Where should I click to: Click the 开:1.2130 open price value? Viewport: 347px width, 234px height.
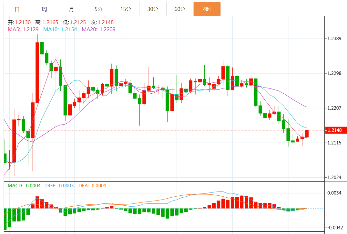[x=19, y=22]
